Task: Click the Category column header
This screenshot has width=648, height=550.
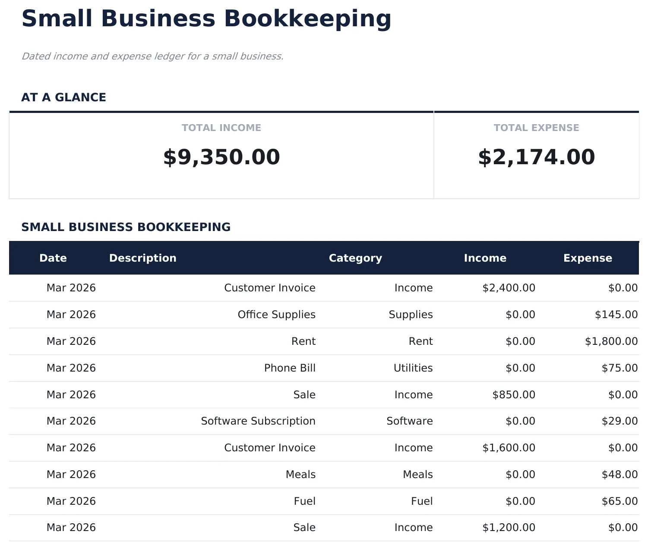Action: coord(355,258)
